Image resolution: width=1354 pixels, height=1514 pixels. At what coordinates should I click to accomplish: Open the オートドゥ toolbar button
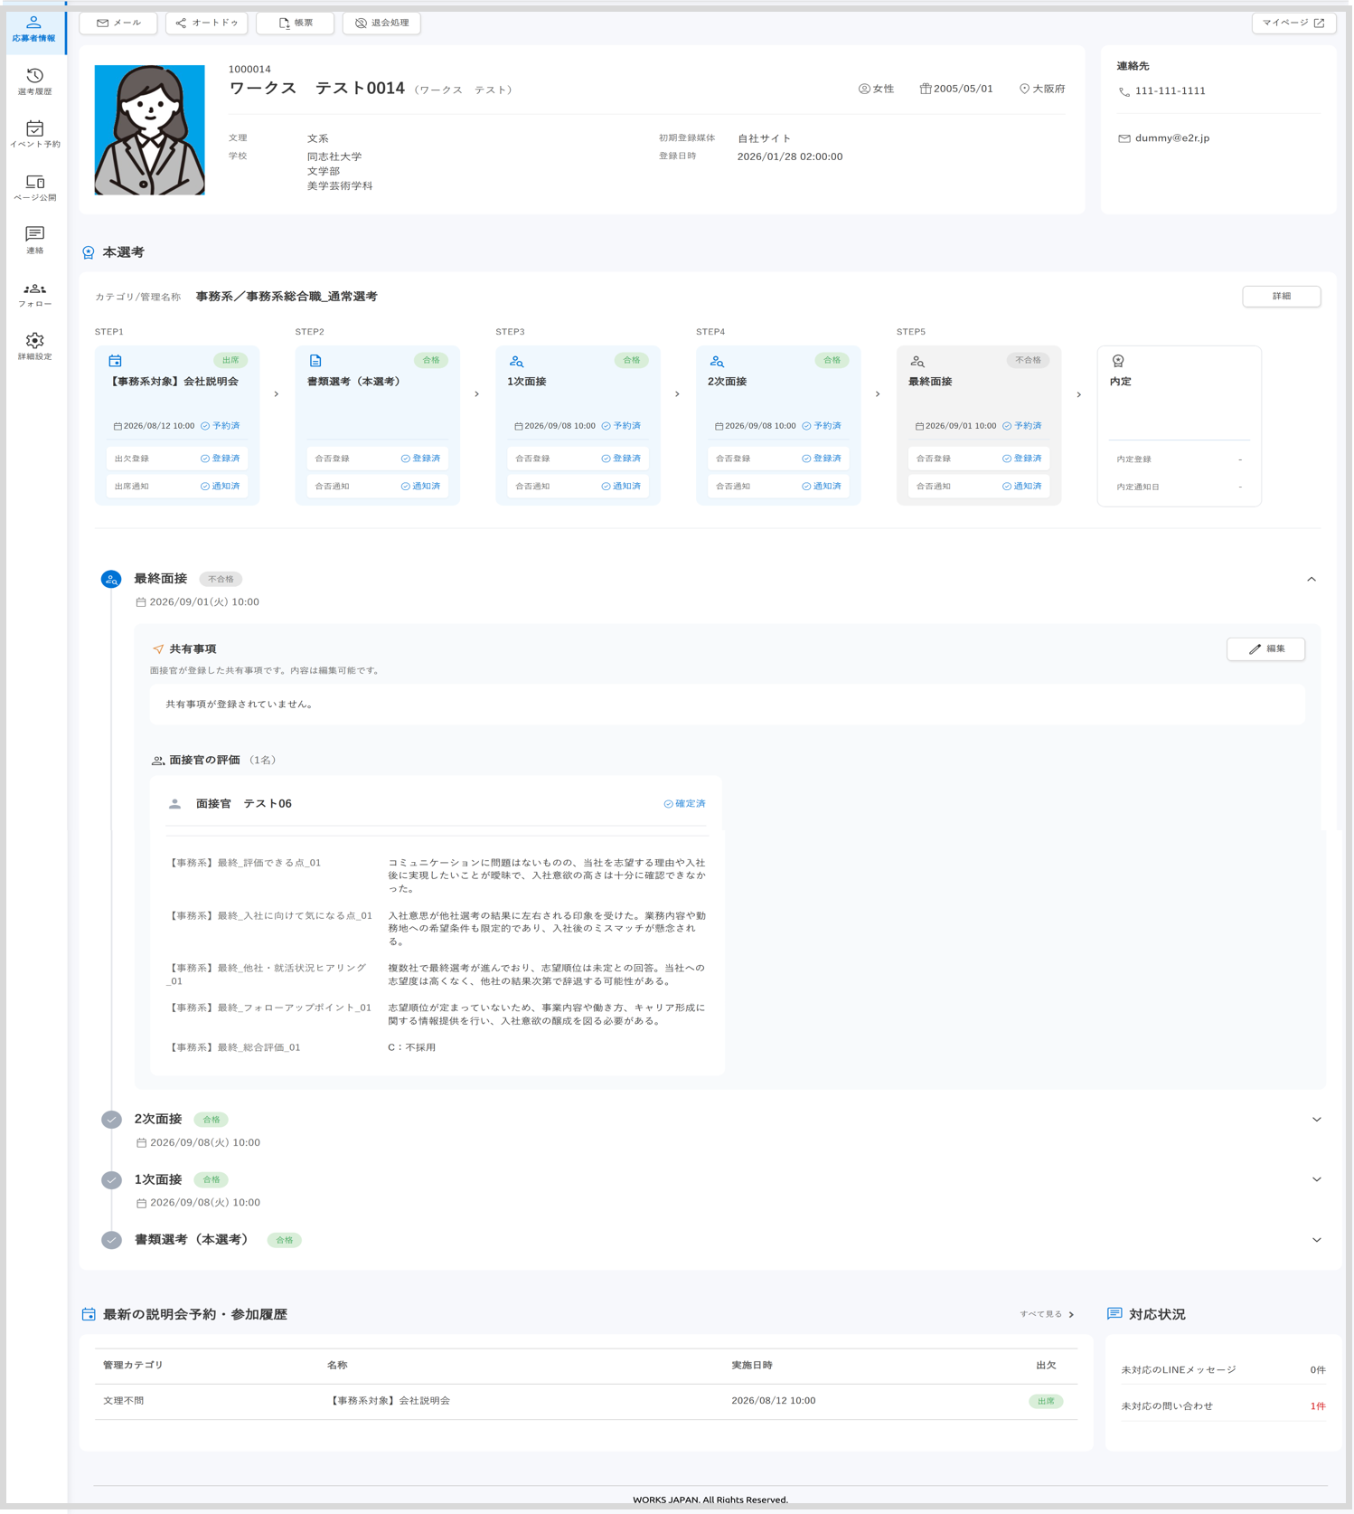click(x=207, y=23)
